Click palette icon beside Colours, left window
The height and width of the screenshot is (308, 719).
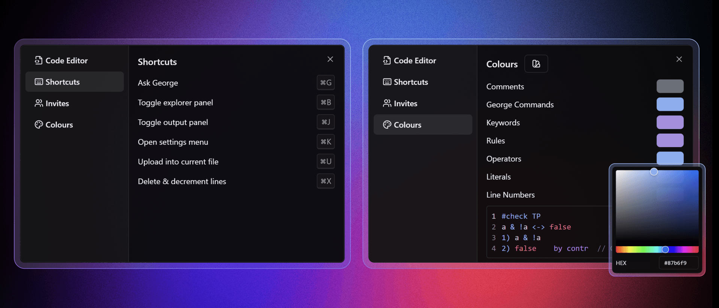tap(39, 125)
